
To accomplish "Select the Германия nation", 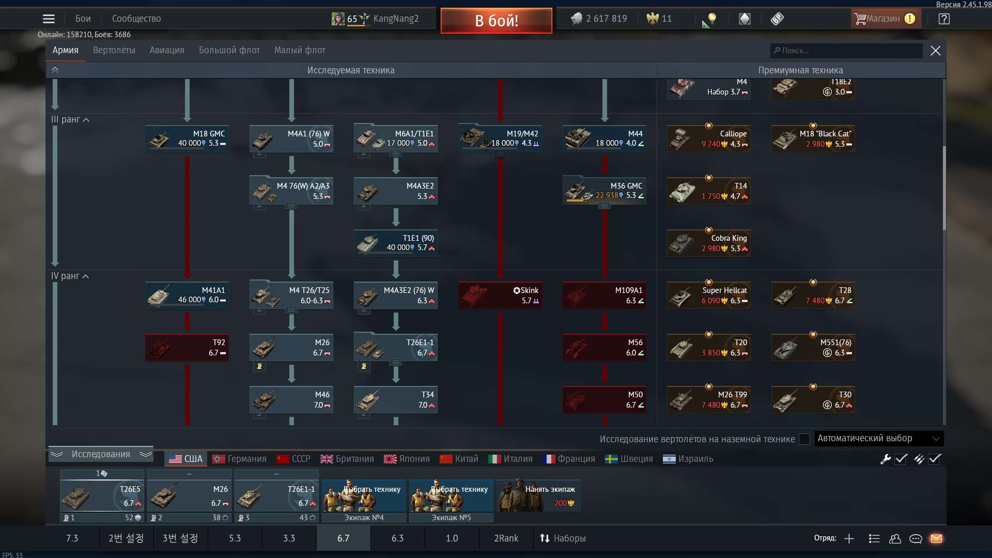I will (x=240, y=459).
